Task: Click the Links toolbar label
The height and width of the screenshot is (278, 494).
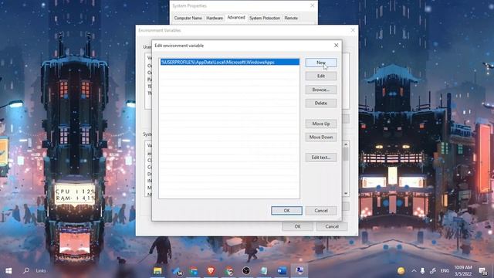Action: [41, 271]
